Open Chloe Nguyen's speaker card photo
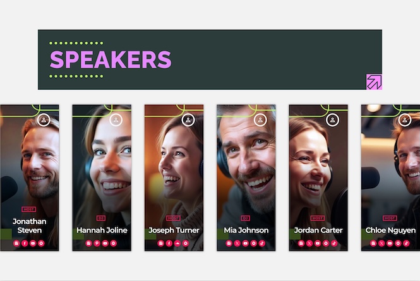Image resolution: width=420 pixels, height=281 pixels. (x=390, y=178)
